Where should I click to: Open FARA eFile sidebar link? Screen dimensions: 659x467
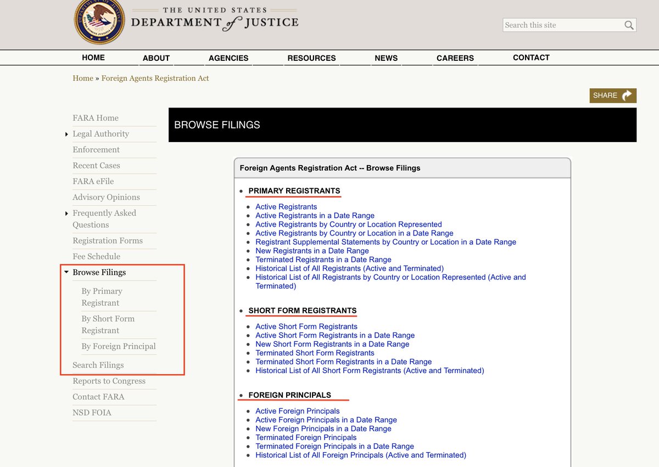93,182
